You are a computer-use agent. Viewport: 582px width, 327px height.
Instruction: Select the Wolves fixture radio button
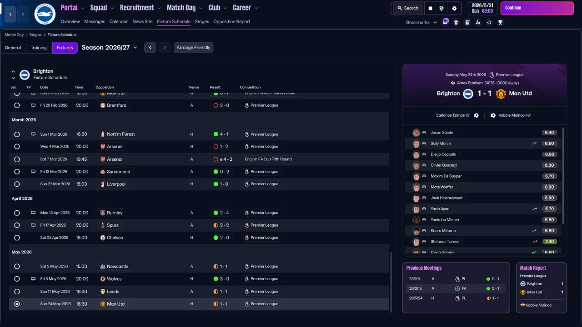coord(17,279)
